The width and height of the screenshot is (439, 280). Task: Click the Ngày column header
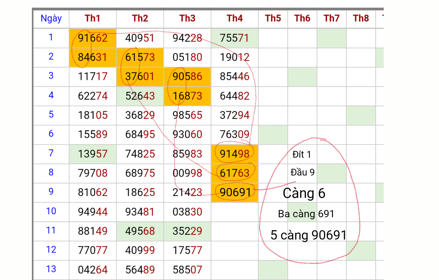[51, 19]
